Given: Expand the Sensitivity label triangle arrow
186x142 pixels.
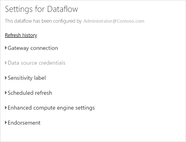Looking at the screenshot, I should pos(6,78).
